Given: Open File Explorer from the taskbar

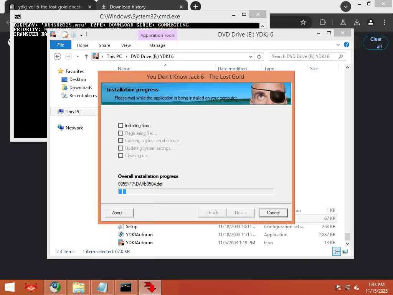Looking at the screenshot, I should coord(78,287).
